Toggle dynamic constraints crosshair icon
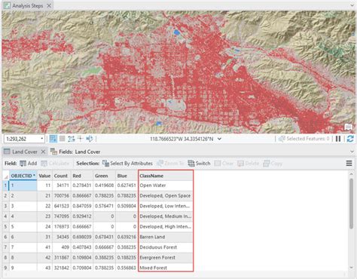The height and width of the screenshot is (279, 357). coord(81,139)
